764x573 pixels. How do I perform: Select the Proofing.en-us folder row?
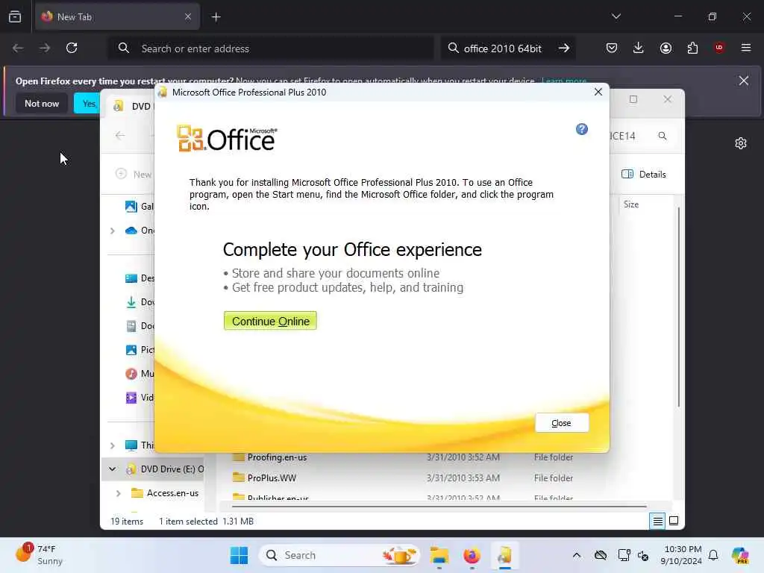(x=403, y=457)
